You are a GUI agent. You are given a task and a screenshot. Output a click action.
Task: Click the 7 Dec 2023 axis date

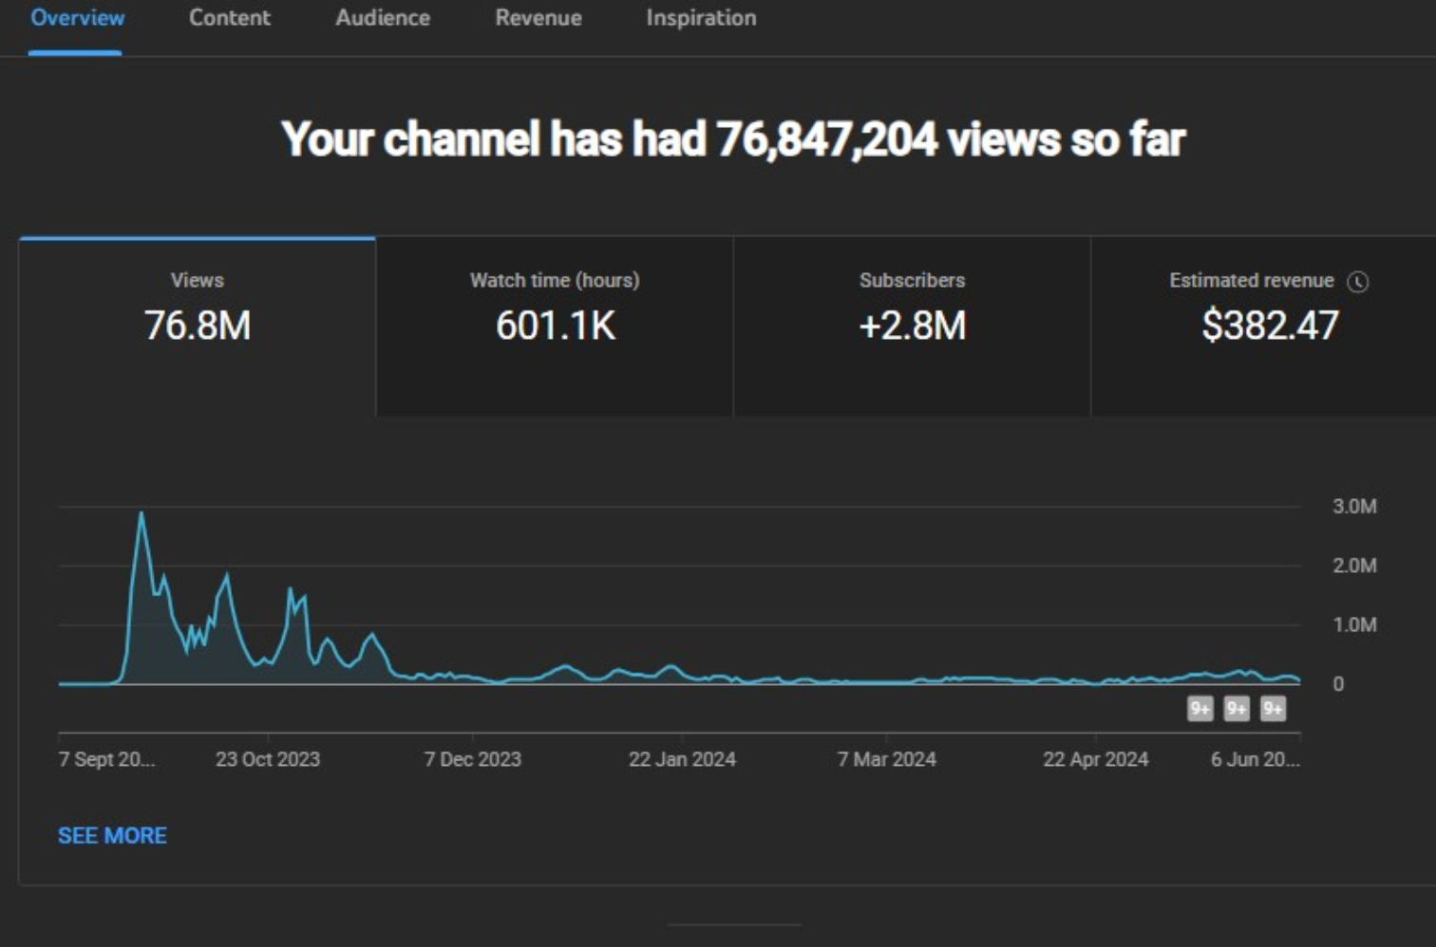[472, 759]
